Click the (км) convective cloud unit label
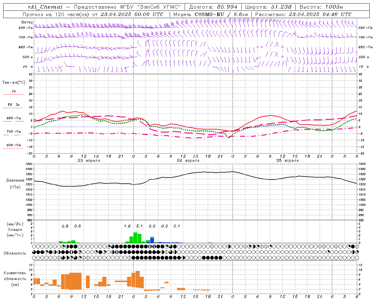 (x=15, y=284)
